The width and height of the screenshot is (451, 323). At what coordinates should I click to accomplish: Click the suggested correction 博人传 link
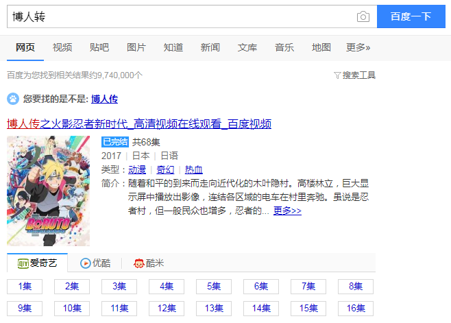[104, 99]
